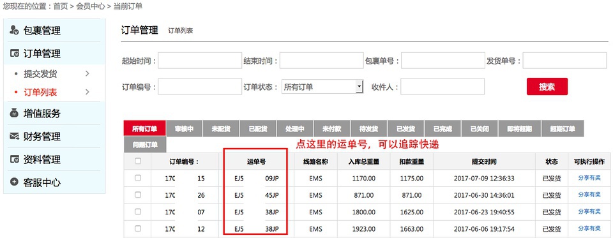The height and width of the screenshot is (238, 613).
Task: Open tracking number in the 1800.00 weight row
Action: click(256, 212)
